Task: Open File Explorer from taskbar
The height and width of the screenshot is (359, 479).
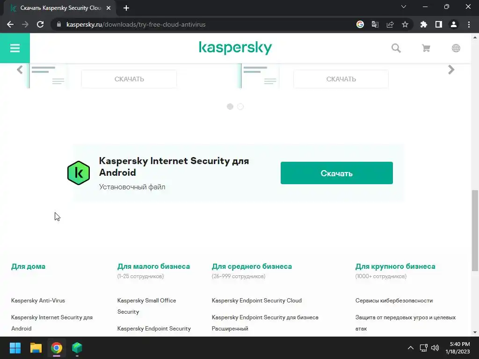Action: (36, 348)
